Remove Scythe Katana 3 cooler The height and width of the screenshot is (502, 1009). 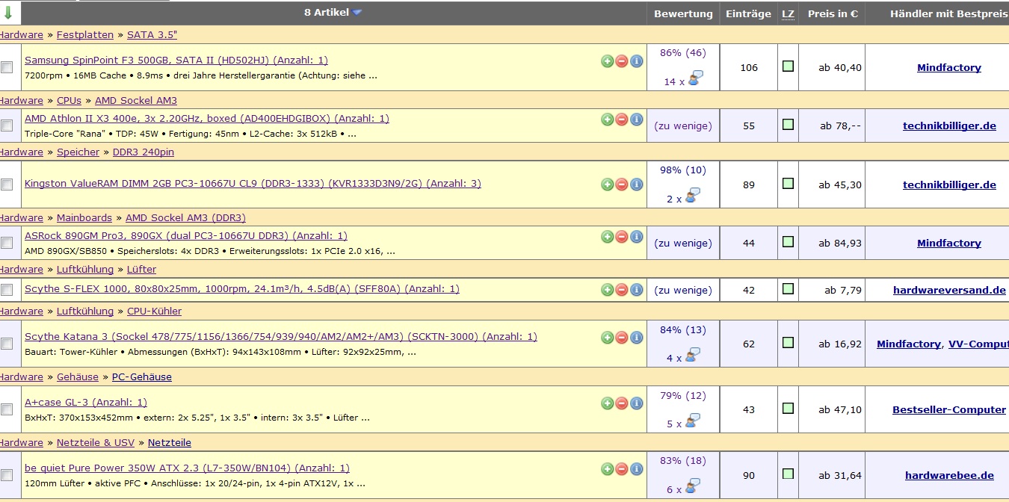click(621, 338)
